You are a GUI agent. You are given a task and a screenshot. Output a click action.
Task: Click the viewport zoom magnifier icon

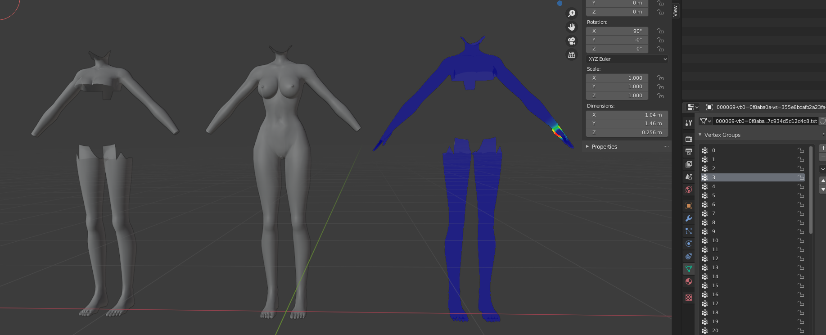(572, 14)
